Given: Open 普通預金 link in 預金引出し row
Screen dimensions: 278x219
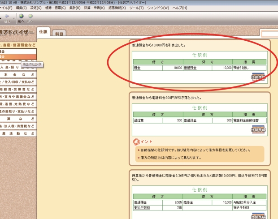Looking at the screenshot, I should 190,68.
